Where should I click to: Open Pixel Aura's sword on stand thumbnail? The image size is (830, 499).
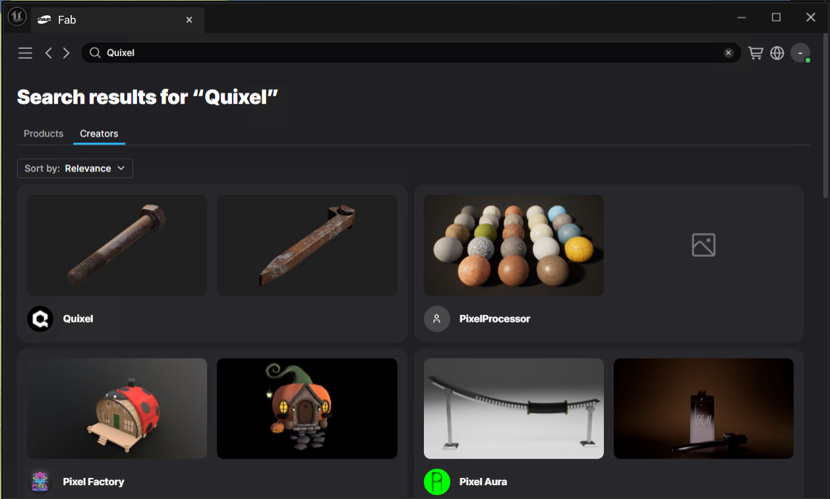(x=514, y=409)
